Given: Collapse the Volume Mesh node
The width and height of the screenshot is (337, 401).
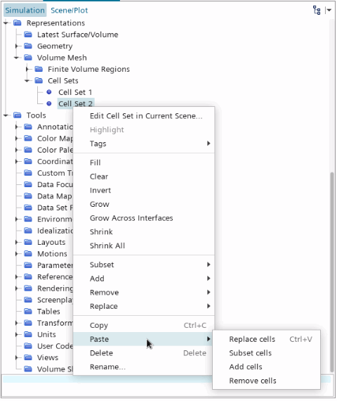Looking at the screenshot, I should tap(17, 58).
